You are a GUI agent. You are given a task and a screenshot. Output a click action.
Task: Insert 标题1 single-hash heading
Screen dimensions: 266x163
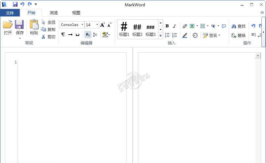[124, 29]
